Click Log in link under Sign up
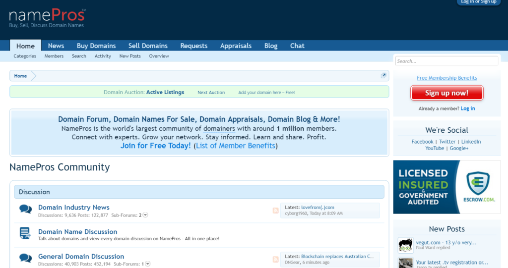Screen dimensions: 508x268 click(x=468, y=108)
